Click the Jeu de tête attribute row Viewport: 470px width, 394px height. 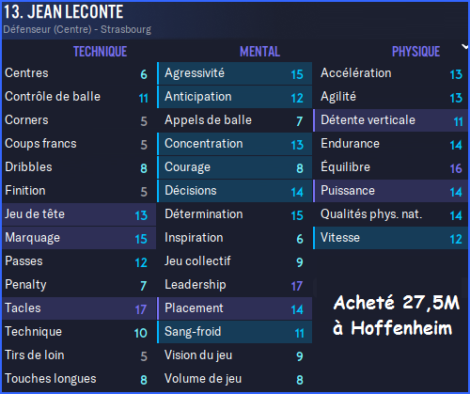coord(79,214)
